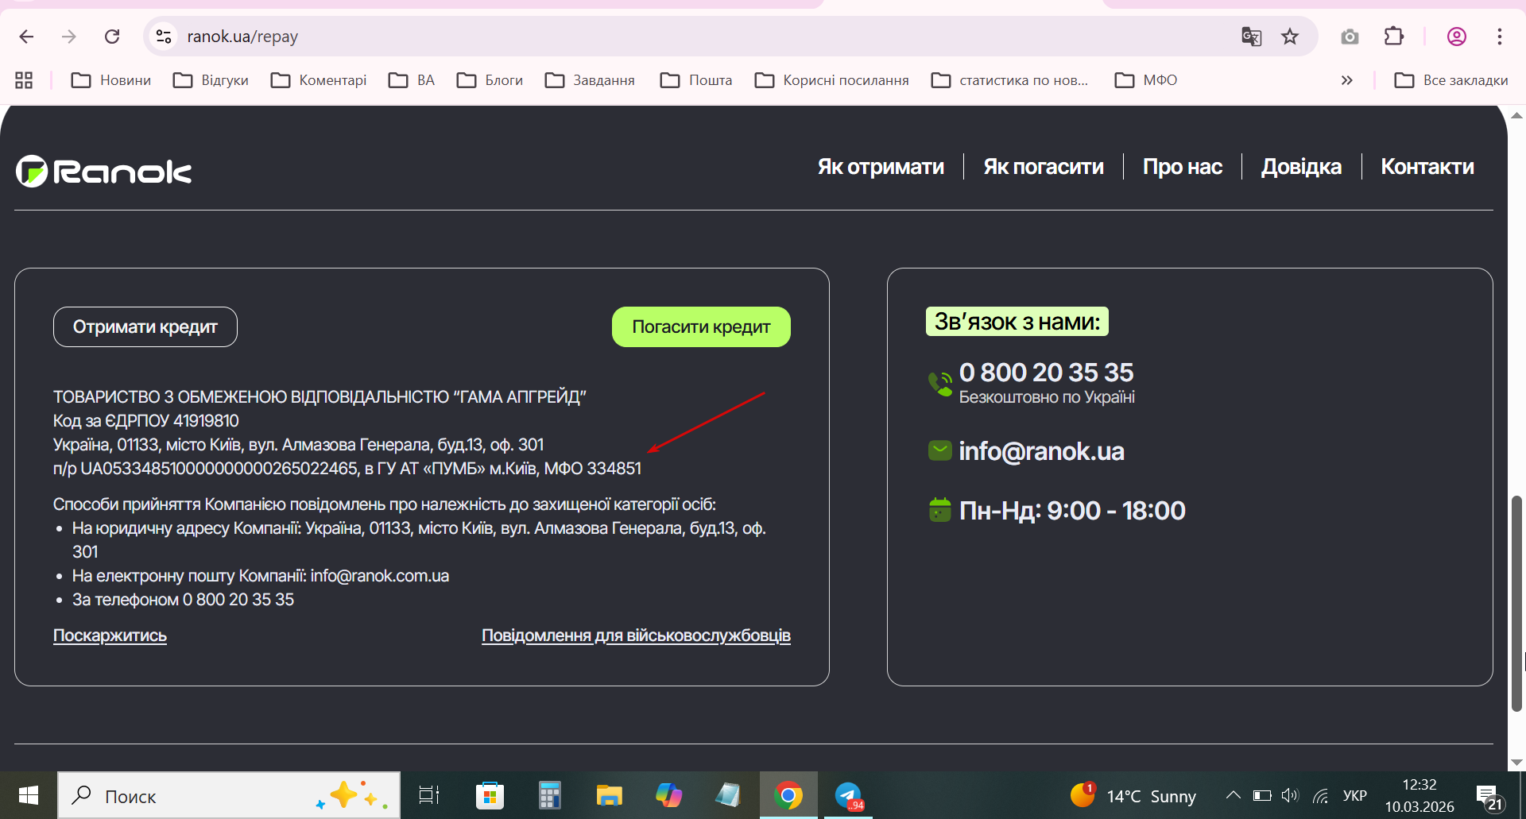1526x819 pixels.
Task: Open the notepad app in the taskbar
Action: (x=728, y=795)
